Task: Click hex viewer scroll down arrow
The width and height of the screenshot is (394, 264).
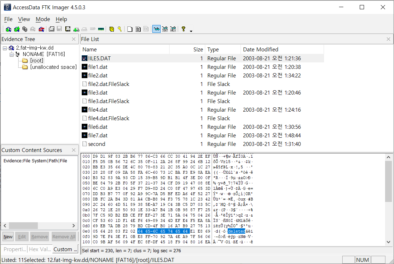Action: [x=389, y=242]
